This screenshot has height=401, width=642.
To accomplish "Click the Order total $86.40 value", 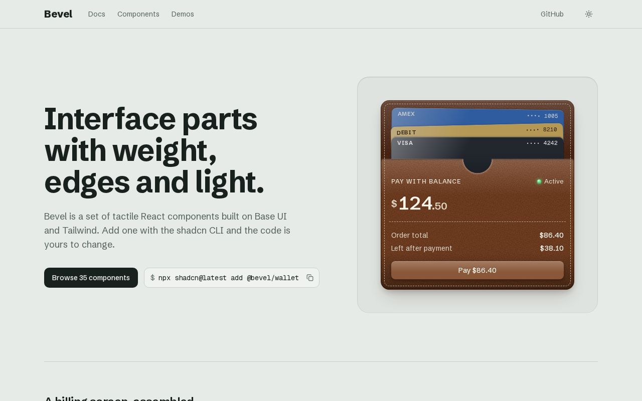I will (x=551, y=235).
